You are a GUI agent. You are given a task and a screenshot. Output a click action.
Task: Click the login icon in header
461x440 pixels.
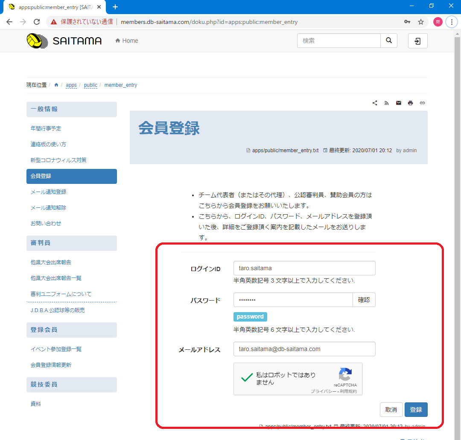point(417,41)
